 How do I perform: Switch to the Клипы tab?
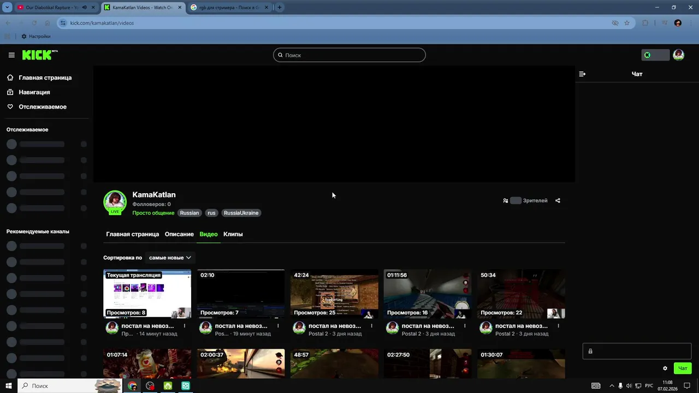pyautogui.click(x=233, y=234)
